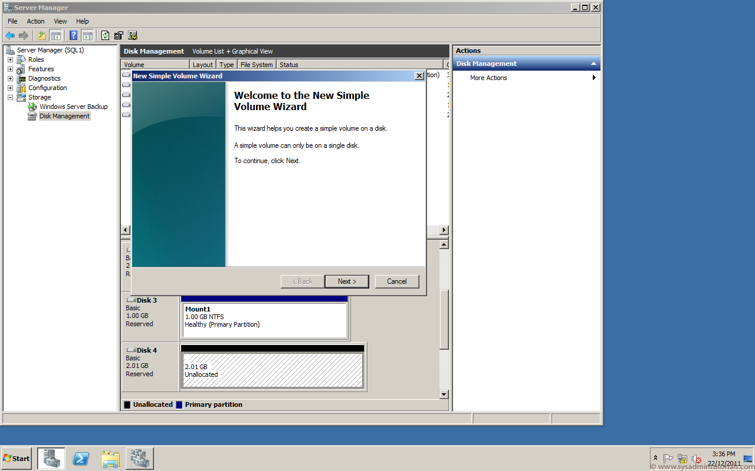Toggle Show/Hide Console Tree toolbar icon
This screenshot has height=471, width=755.
coord(55,35)
